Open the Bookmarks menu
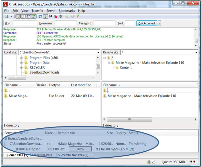This screenshot has width=201, height=167. click(67, 11)
